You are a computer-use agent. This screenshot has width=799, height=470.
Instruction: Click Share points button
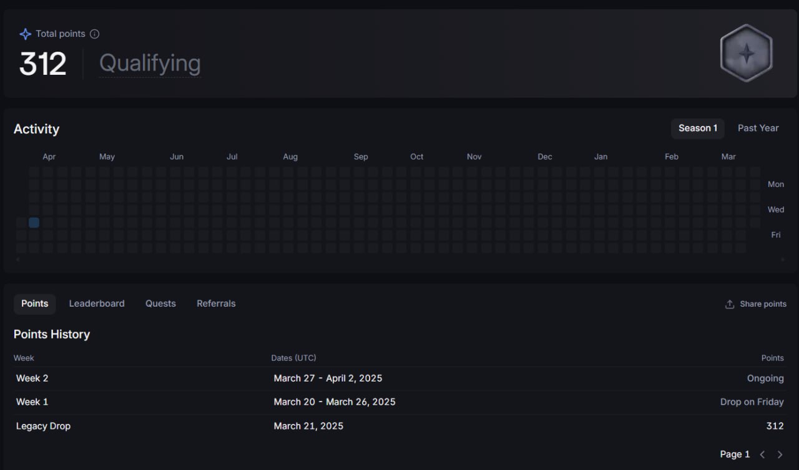(755, 304)
